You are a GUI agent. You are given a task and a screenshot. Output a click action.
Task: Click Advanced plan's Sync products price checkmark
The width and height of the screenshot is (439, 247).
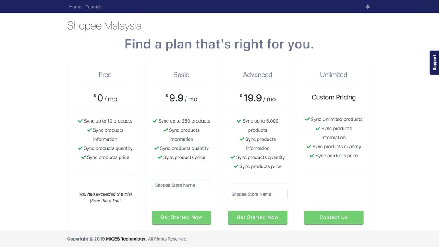coord(236,166)
